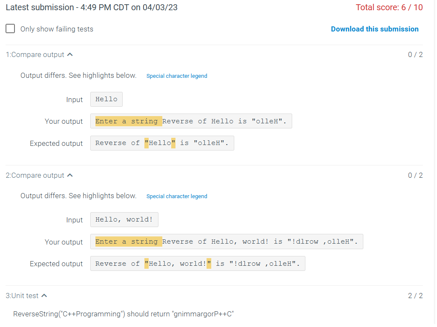The image size is (437, 327).
Task: View the Special character legend for test 1
Action: pos(176,76)
